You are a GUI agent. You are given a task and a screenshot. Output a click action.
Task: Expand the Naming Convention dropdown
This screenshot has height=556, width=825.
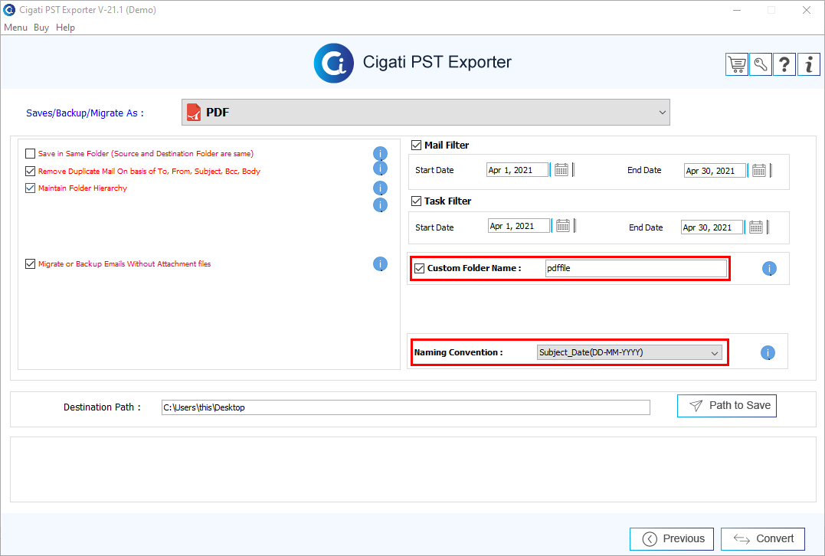629,352
